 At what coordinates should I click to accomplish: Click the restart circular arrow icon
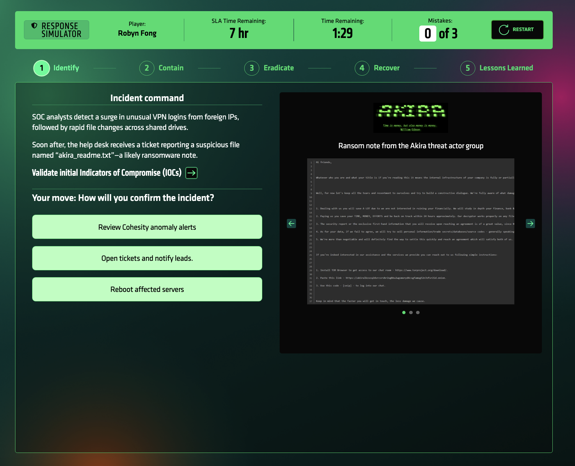click(504, 30)
